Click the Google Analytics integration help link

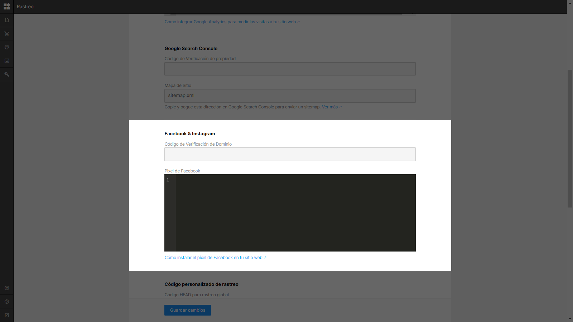(232, 22)
